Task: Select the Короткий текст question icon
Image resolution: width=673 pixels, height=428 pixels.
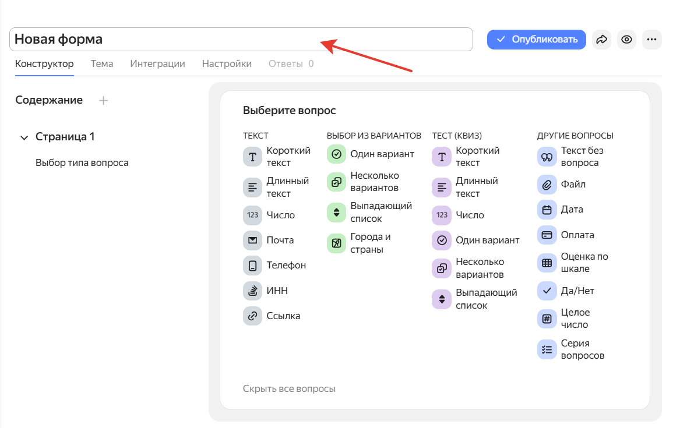Action: [252, 156]
